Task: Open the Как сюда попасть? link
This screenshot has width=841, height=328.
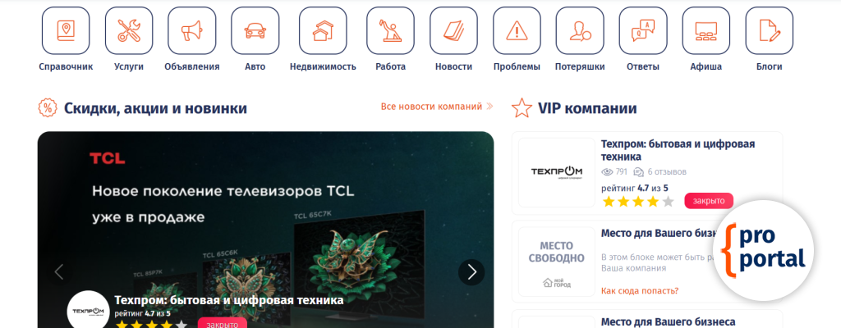Action: [640, 291]
